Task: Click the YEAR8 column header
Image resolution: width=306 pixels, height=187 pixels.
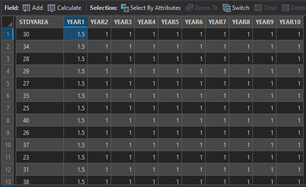Action: tap(241, 22)
